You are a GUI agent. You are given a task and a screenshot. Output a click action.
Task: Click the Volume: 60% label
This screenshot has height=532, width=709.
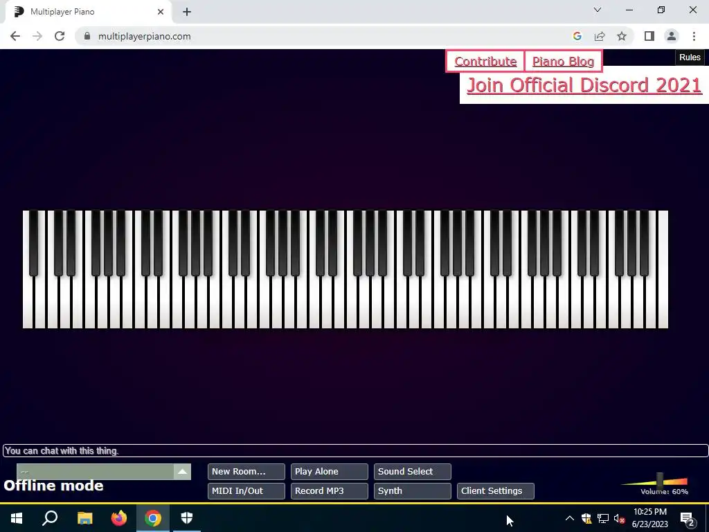(664, 492)
